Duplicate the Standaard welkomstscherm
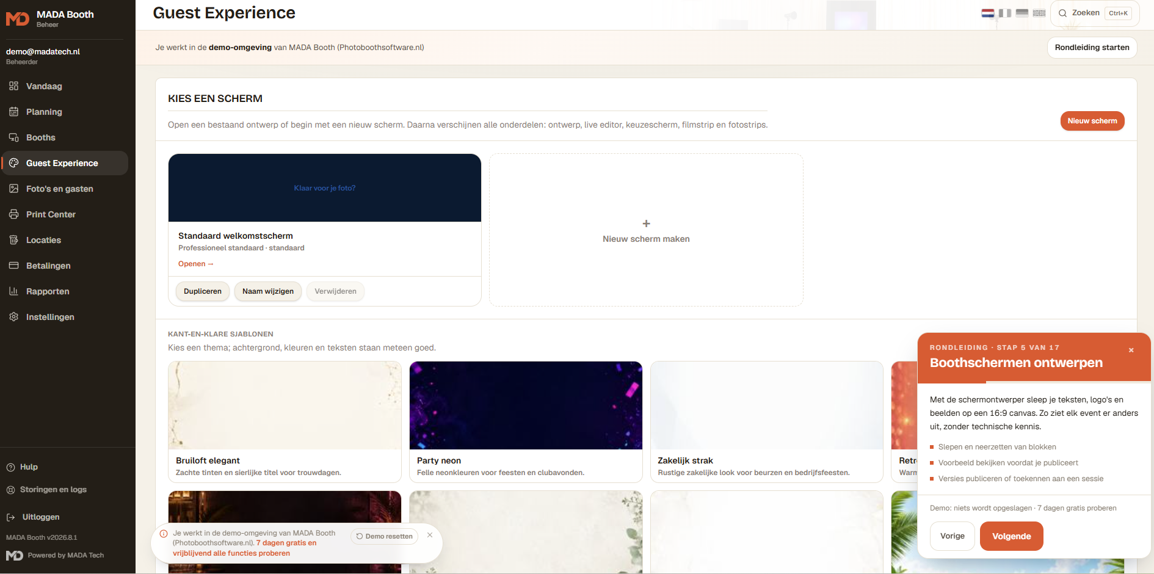 203,291
